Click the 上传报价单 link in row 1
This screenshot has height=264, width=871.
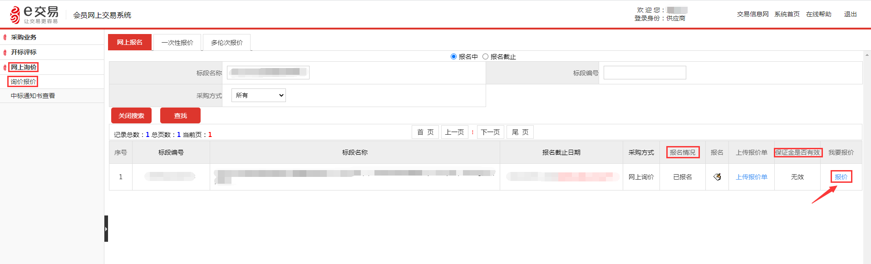[752, 177]
